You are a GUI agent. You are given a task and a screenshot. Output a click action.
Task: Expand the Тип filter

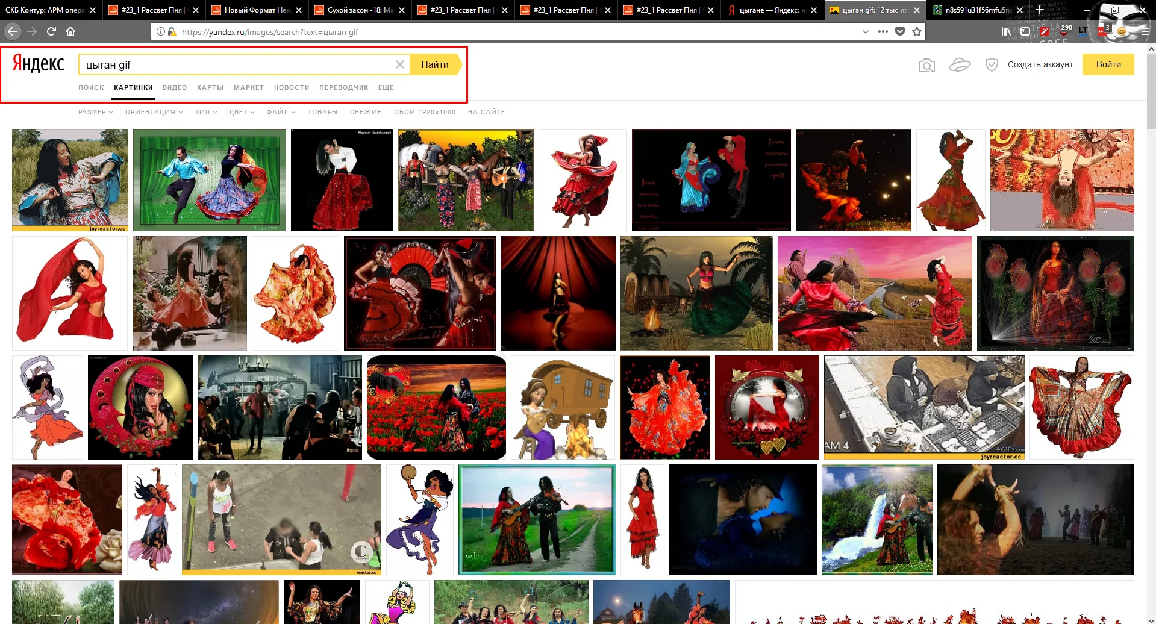click(206, 112)
